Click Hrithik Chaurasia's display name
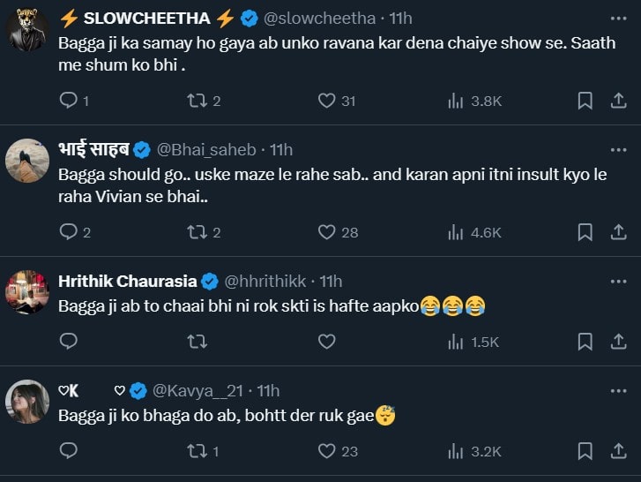The image size is (641, 482). (126, 281)
